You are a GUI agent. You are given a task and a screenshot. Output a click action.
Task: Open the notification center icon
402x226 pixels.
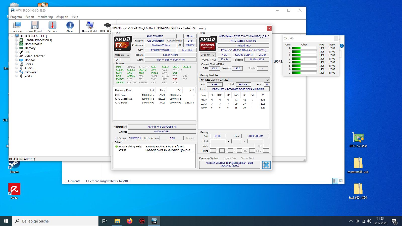[x=394, y=221]
